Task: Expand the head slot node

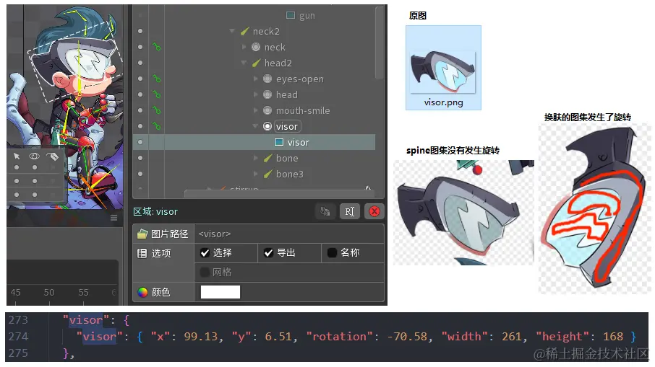Action: coord(256,94)
